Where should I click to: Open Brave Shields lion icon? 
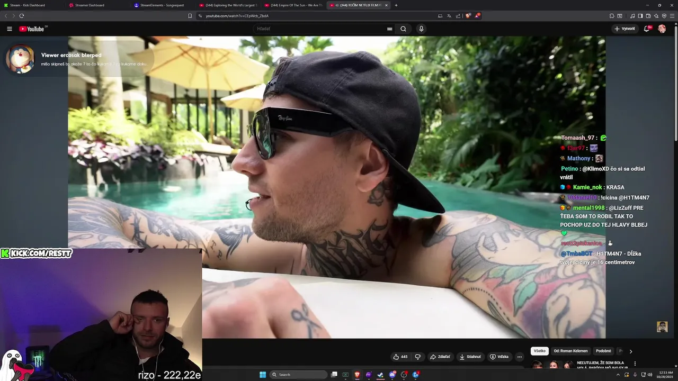[x=468, y=16]
